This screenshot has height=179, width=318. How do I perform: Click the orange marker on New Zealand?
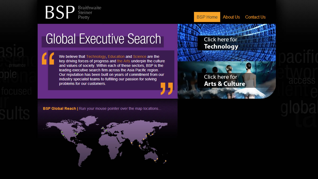[166, 161]
